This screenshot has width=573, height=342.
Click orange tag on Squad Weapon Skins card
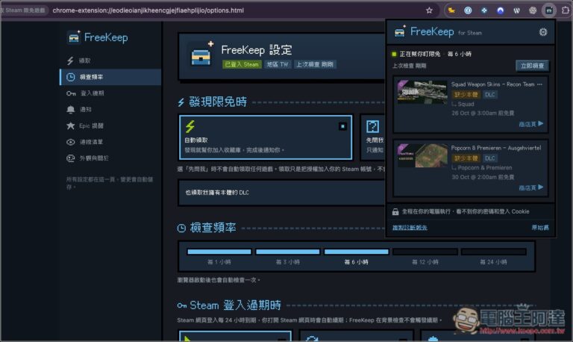[466, 95]
